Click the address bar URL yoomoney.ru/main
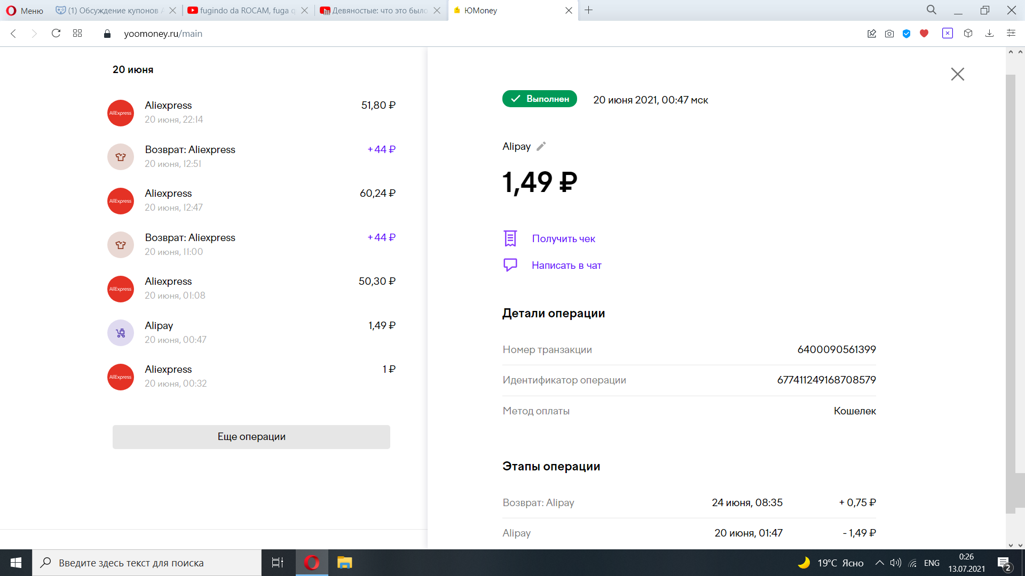The height and width of the screenshot is (576, 1025). 163,34
